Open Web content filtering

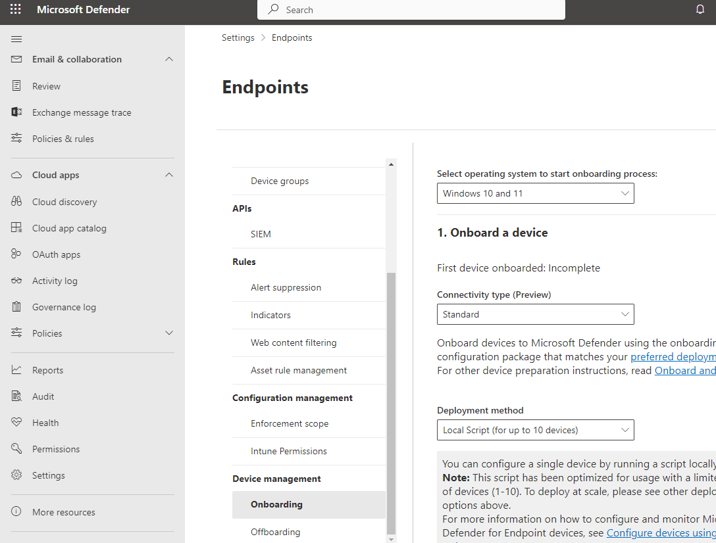click(309, 342)
